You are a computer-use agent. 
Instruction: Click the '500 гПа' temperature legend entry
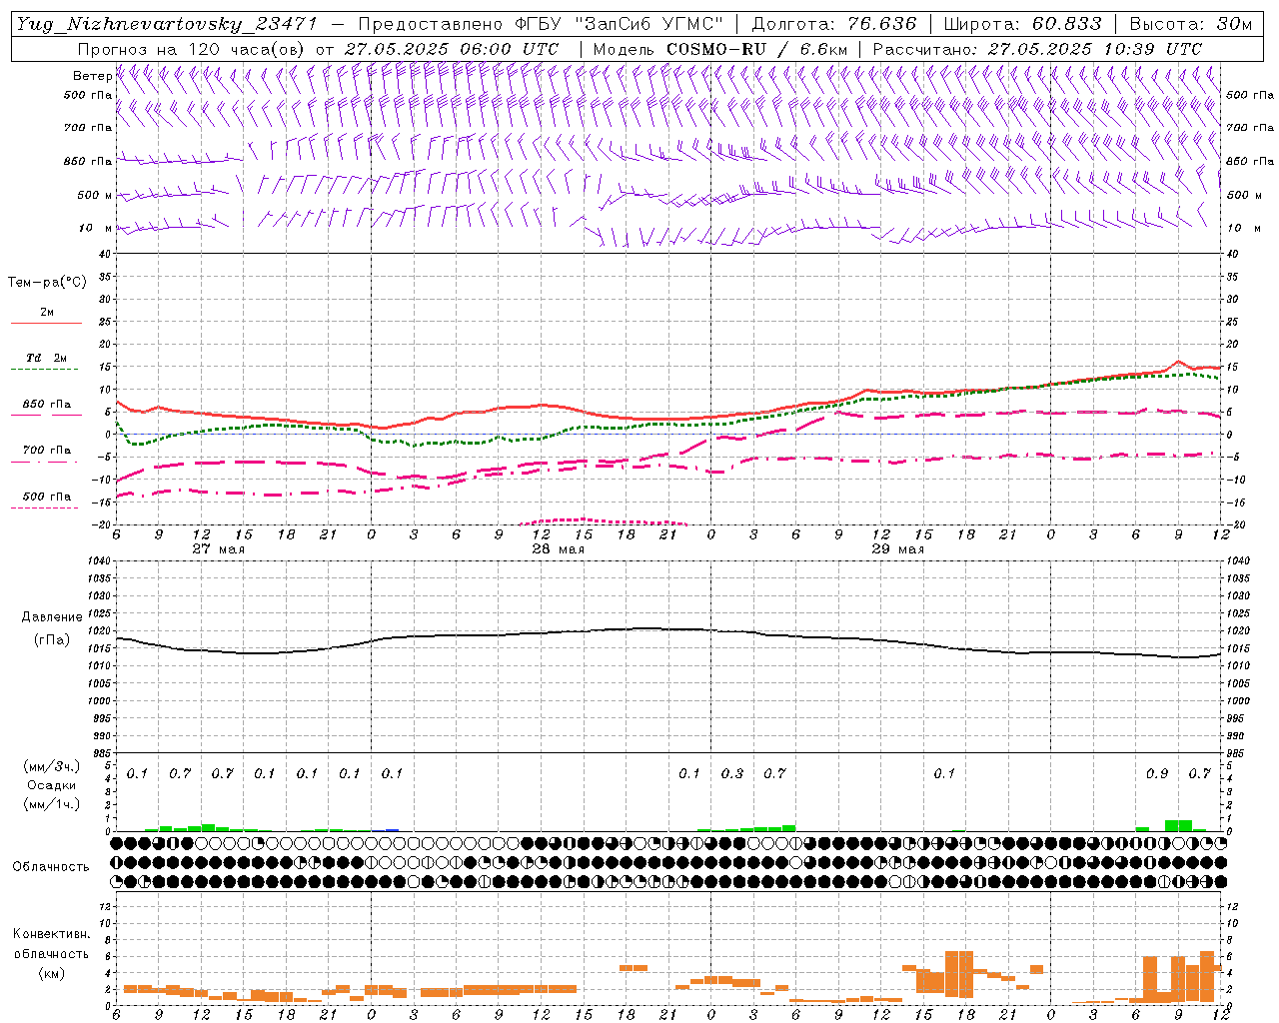click(47, 497)
